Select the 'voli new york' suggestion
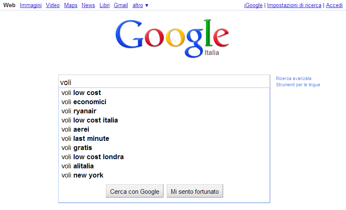The image size is (346, 210). click(x=83, y=175)
